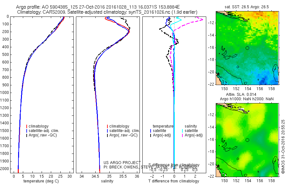Click the magenta Argo(-adj) salinity legend marker

(x=182, y=135)
